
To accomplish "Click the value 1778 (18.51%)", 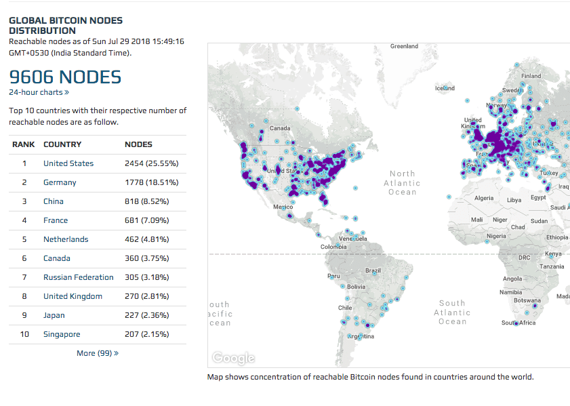I will click(152, 182).
